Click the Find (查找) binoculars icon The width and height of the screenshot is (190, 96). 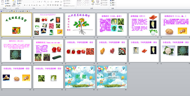[111, 1]
